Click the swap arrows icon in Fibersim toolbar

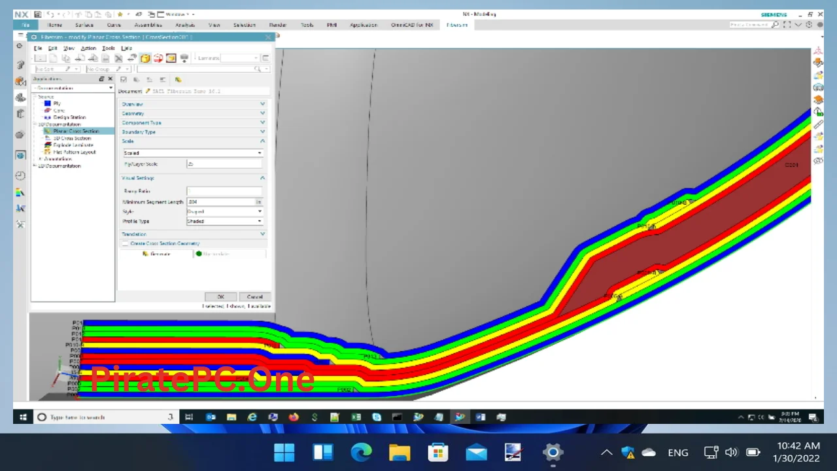click(x=131, y=58)
